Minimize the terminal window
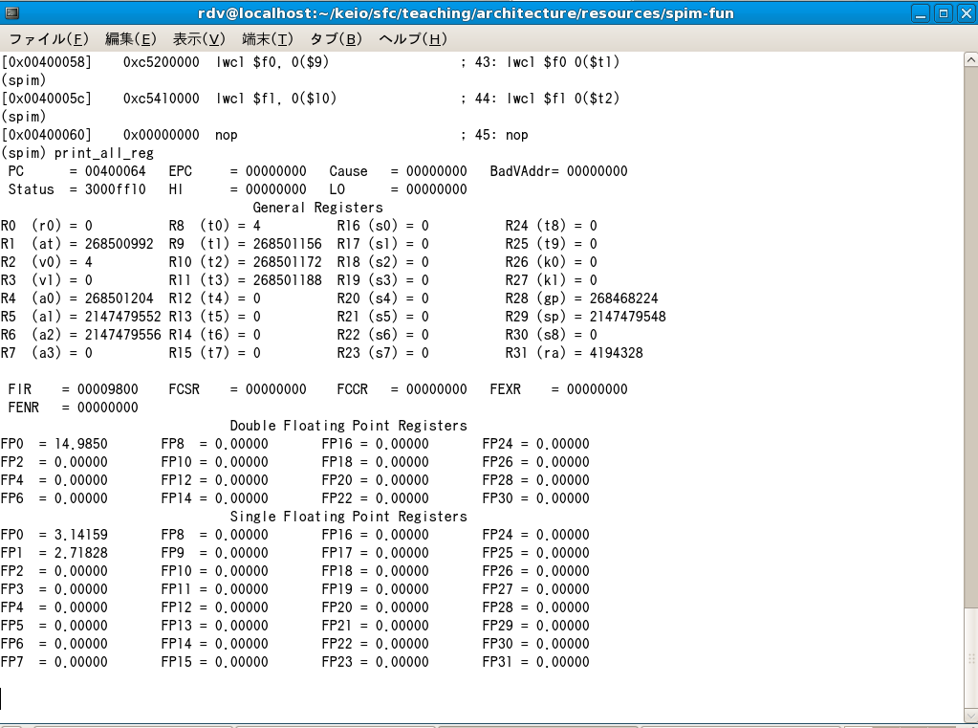Image resolution: width=978 pixels, height=728 pixels. coord(921,13)
